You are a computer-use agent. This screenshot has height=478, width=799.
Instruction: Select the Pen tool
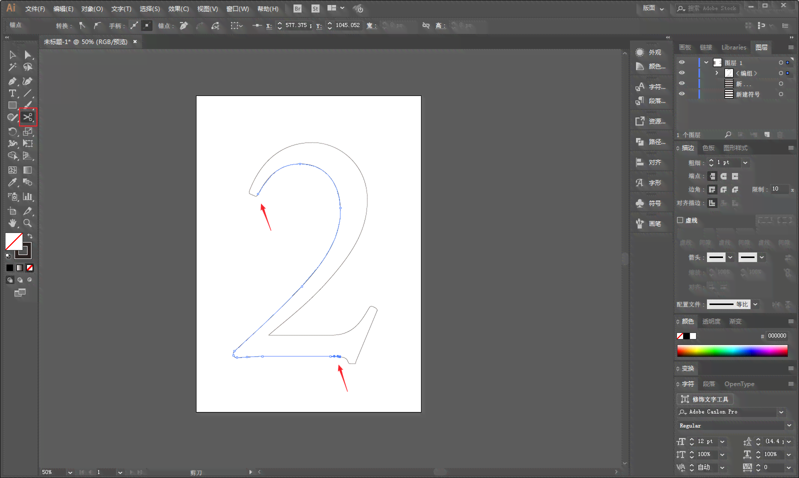tap(13, 81)
